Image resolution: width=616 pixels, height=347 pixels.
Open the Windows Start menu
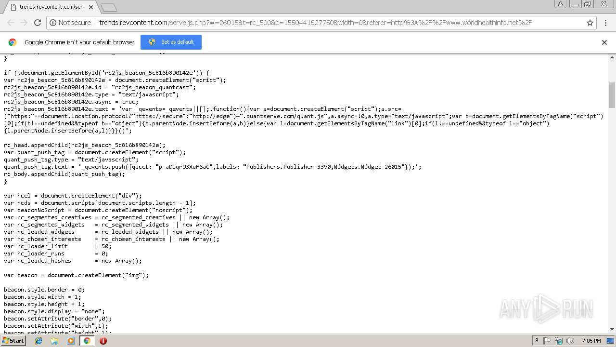tap(13, 340)
